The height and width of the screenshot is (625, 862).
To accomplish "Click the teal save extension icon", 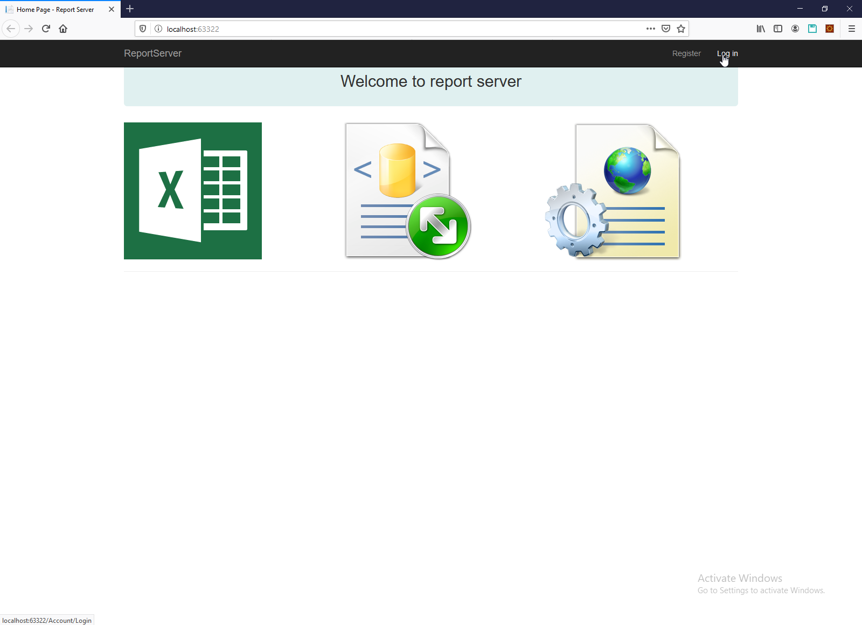I will tap(812, 29).
